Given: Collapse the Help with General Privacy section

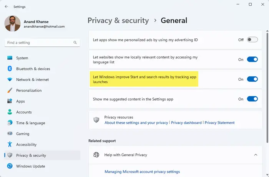Looking at the screenshot, I should coord(256,155).
